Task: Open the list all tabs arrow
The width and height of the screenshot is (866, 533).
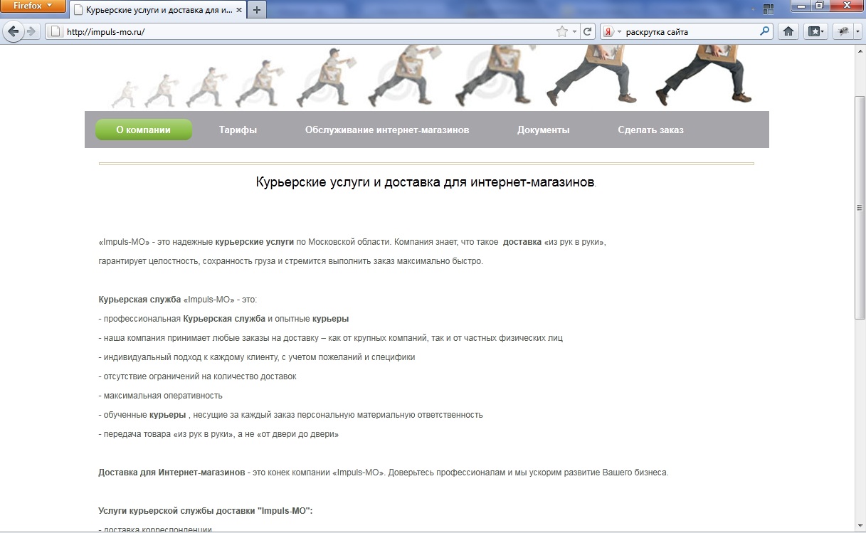Action: [x=754, y=10]
